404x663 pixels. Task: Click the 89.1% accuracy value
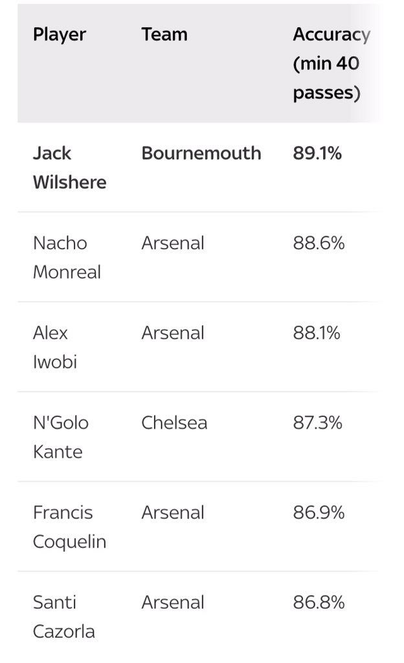(x=317, y=153)
